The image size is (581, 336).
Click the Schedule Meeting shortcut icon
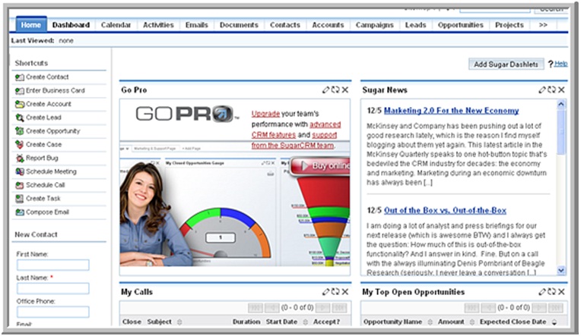click(20, 171)
